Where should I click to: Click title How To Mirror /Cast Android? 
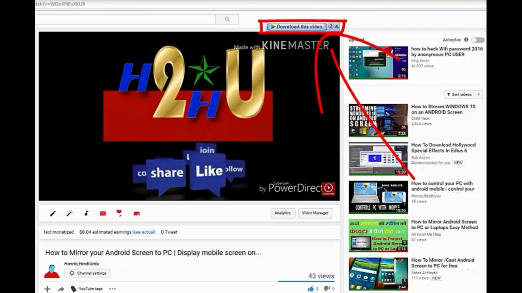pos(442,263)
